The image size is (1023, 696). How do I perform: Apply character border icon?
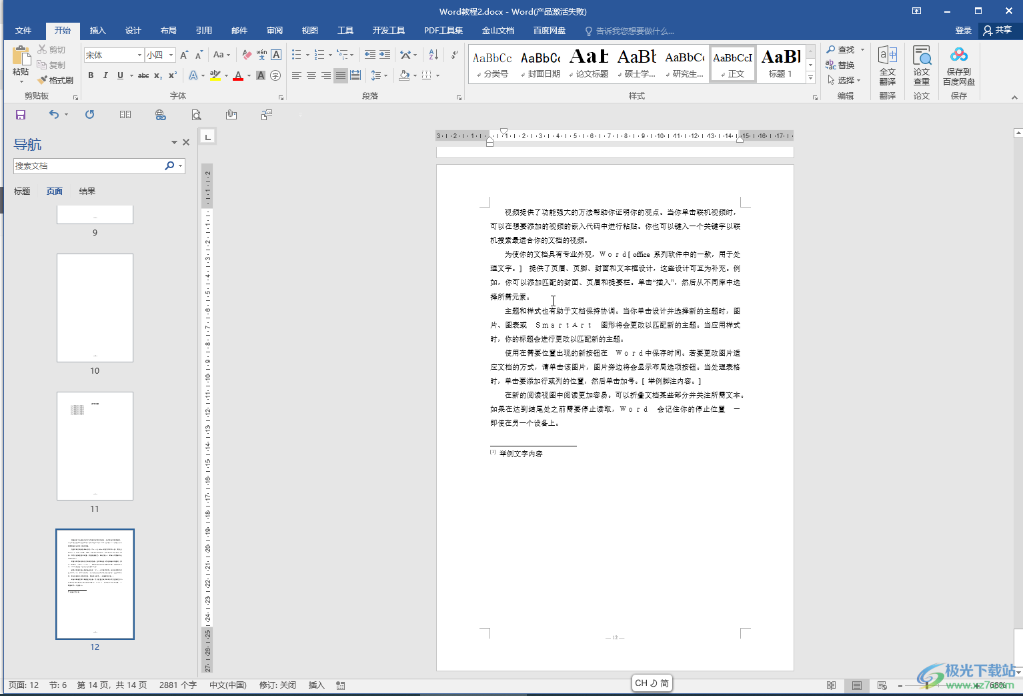(x=276, y=55)
